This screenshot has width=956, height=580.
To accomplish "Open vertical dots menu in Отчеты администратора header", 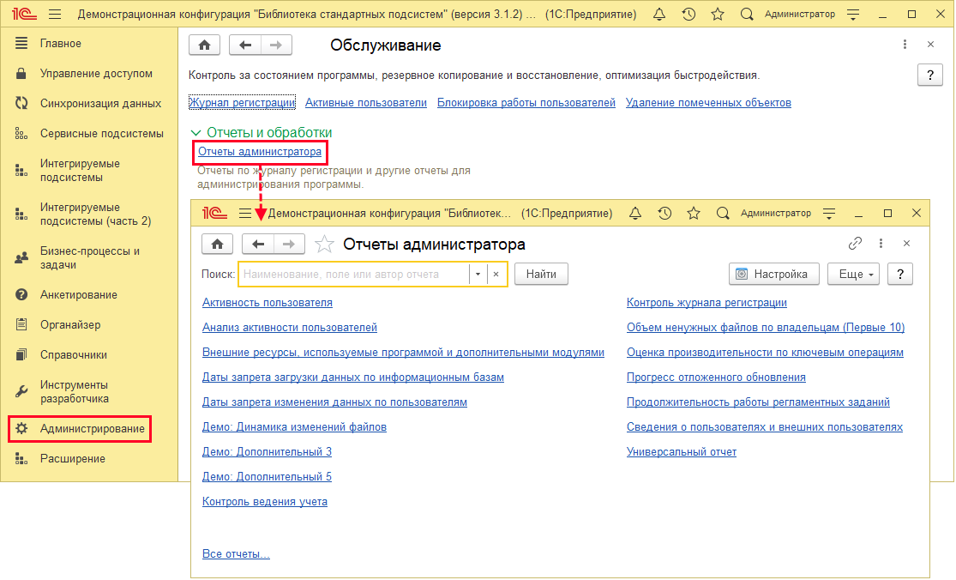I will (881, 244).
